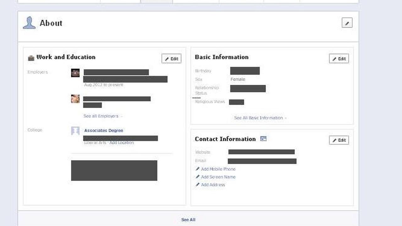The image size is (402, 226).
Task: Click the Website label
Action: [x=203, y=152]
